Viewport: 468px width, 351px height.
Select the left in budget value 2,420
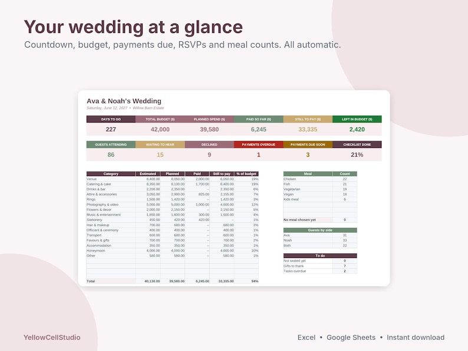[357, 130]
